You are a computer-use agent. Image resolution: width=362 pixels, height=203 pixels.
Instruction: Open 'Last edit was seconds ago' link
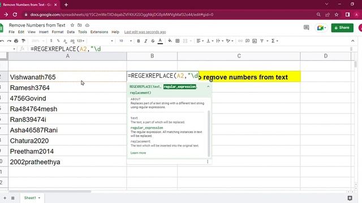[x=145, y=32]
